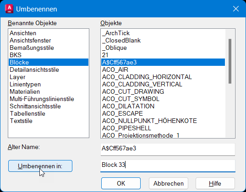Choose Multi-Führungslinienstile entry
The height and width of the screenshot is (192, 246).
49,99
